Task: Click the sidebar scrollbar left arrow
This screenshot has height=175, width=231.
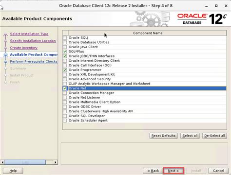Action: tap(2, 162)
